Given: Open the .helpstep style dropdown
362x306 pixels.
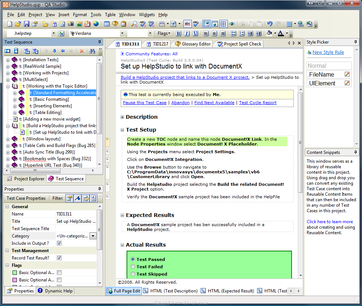Looking at the screenshot, I should [54, 33].
